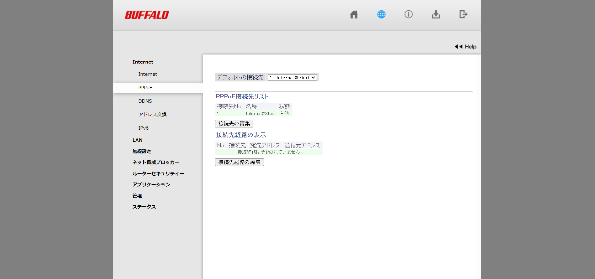The image size is (595, 279).
Task: Open アドレス変換 settings
Action: coord(152,115)
